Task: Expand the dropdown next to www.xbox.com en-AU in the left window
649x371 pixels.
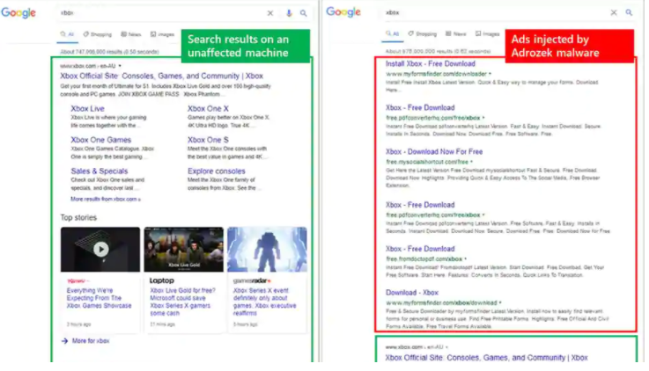Action: [x=120, y=66]
